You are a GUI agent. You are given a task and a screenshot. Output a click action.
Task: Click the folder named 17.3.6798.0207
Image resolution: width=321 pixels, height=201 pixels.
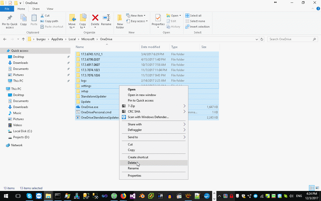coord(147,60)
